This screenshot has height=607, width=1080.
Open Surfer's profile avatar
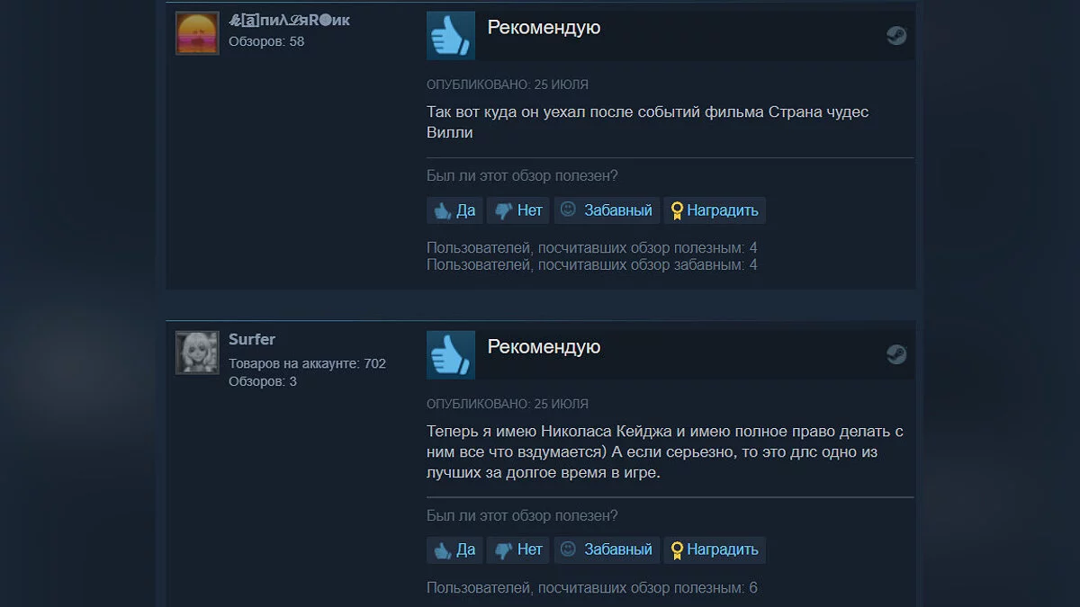(x=197, y=353)
